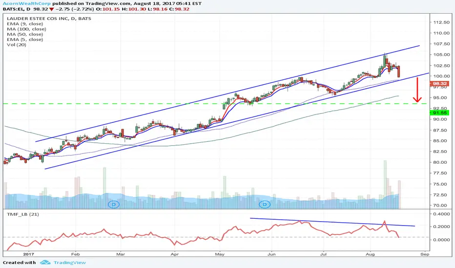Click the Jul date axis label
Viewport: 455px width, 268px height.
(x=323, y=254)
